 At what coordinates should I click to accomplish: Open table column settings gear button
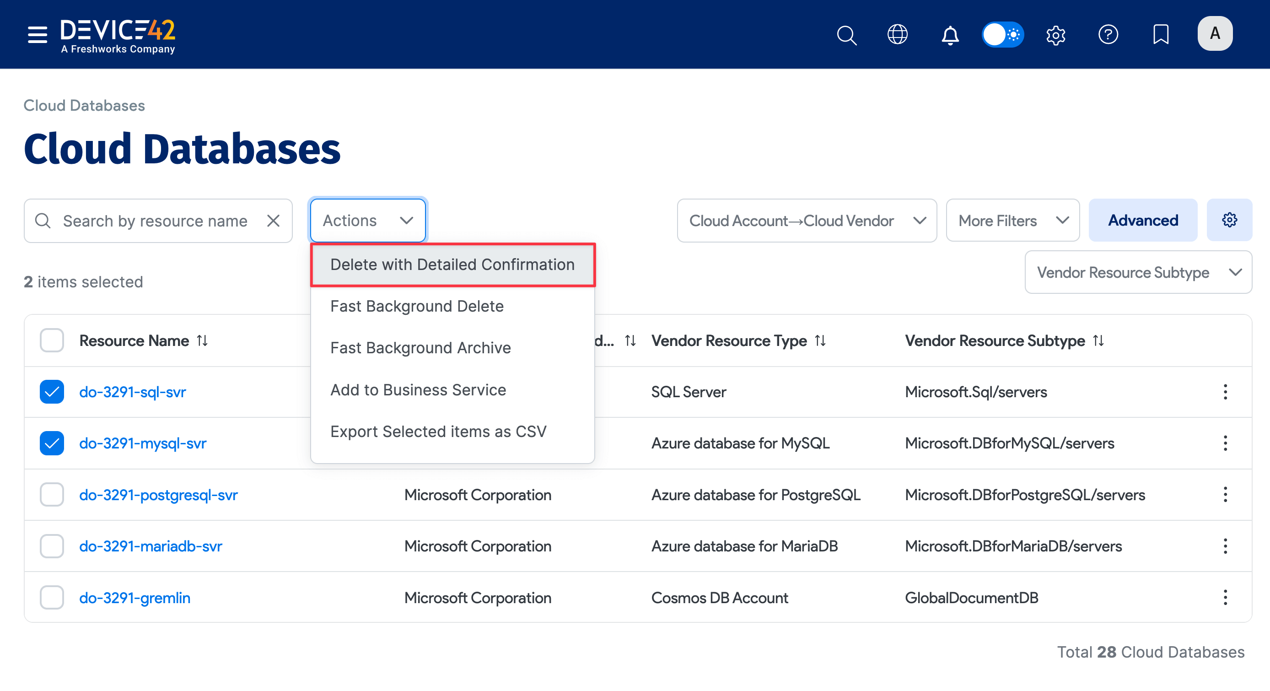coord(1229,220)
